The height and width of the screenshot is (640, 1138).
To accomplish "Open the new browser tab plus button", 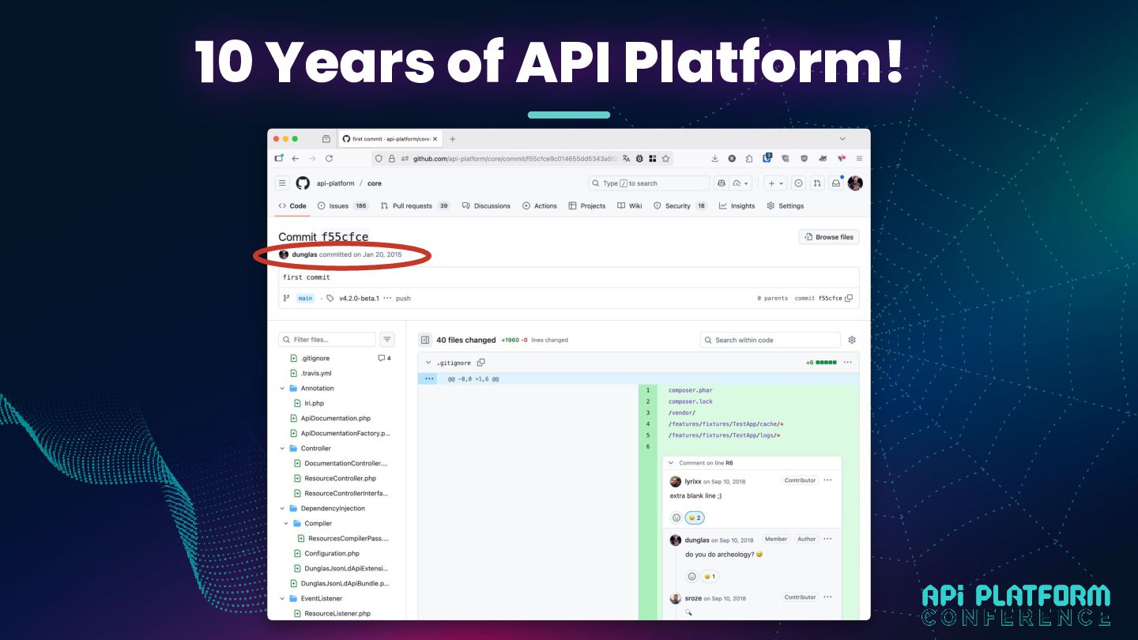I will click(x=453, y=138).
